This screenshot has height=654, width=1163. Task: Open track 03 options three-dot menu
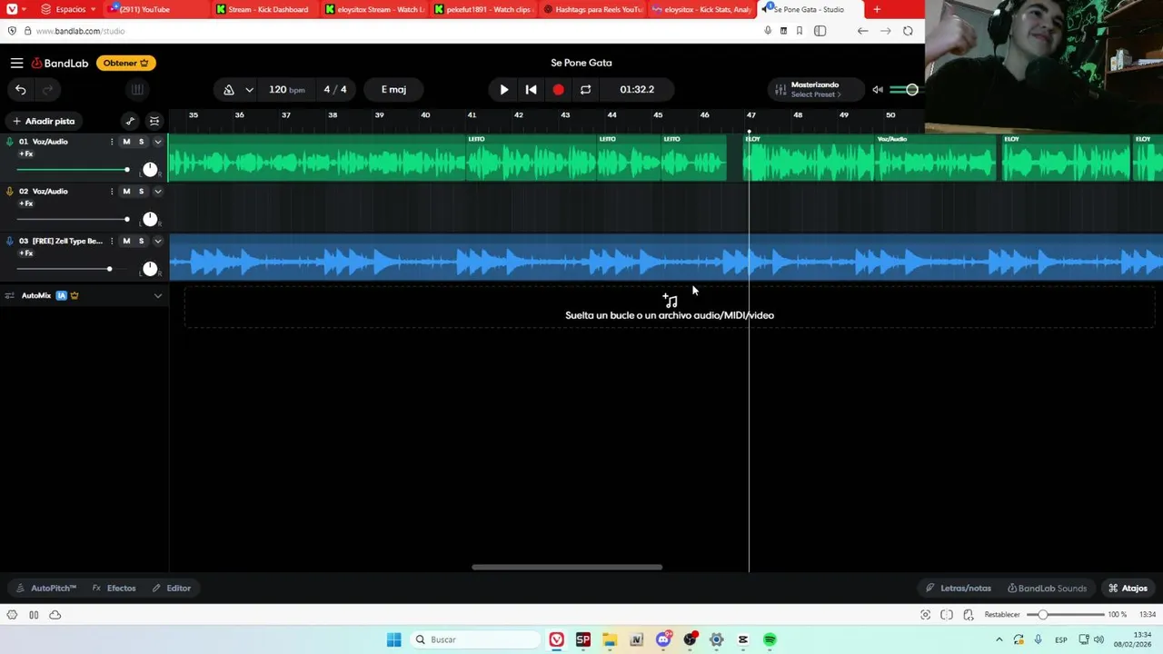tap(112, 241)
